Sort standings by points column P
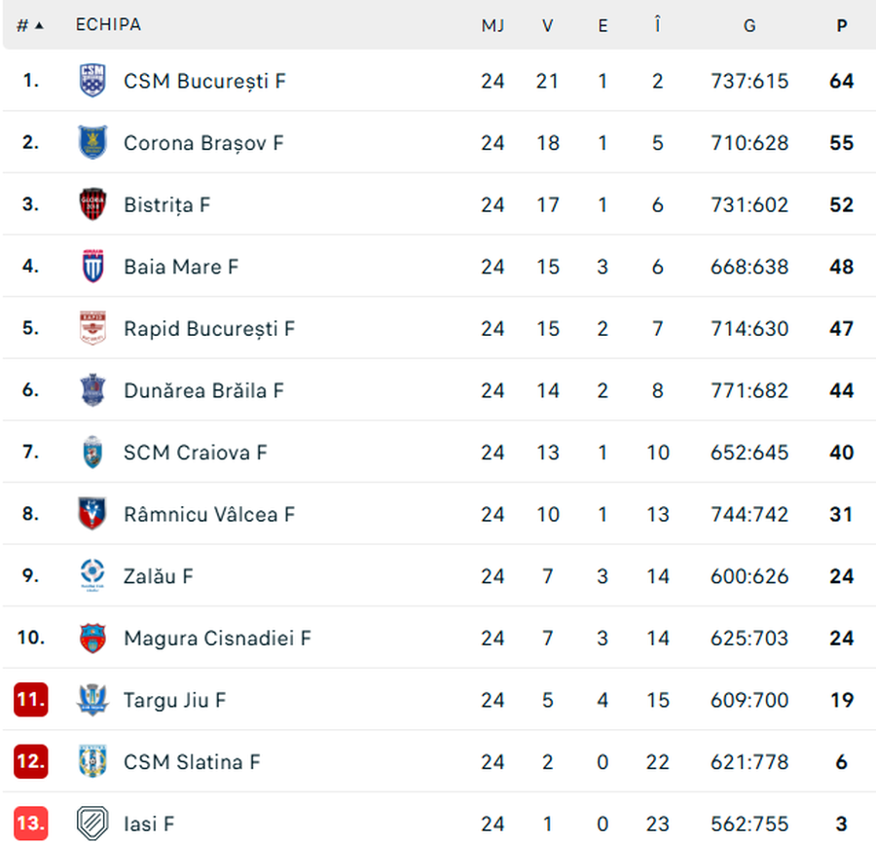Viewport: 876px width, 842px height. (841, 25)
